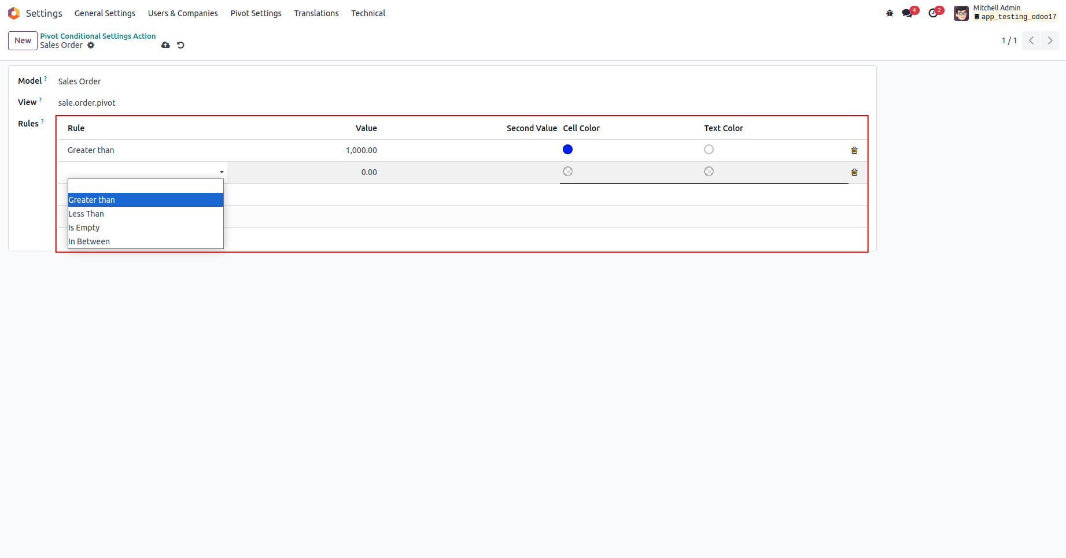Choose Greater than in the dropdown list

tap(145, 200)
